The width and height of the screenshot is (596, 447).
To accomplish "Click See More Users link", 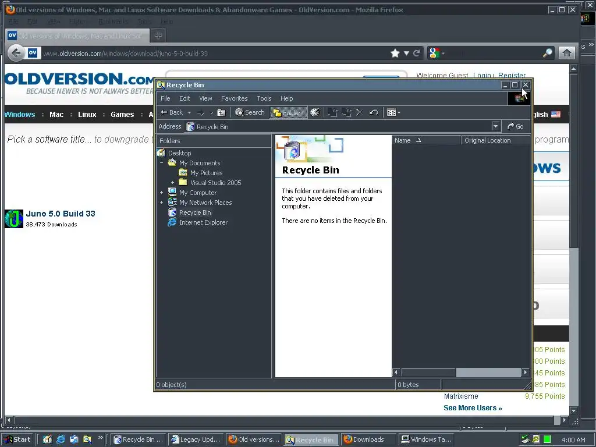I will coord(473,408).
